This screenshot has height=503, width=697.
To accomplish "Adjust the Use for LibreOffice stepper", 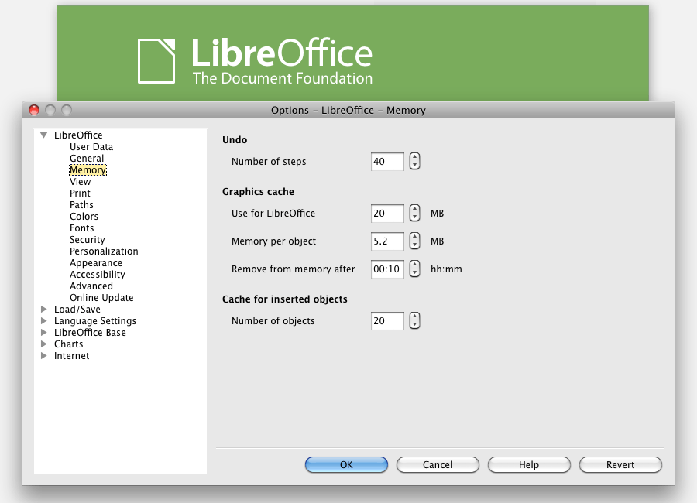I will tap(414, 213).
